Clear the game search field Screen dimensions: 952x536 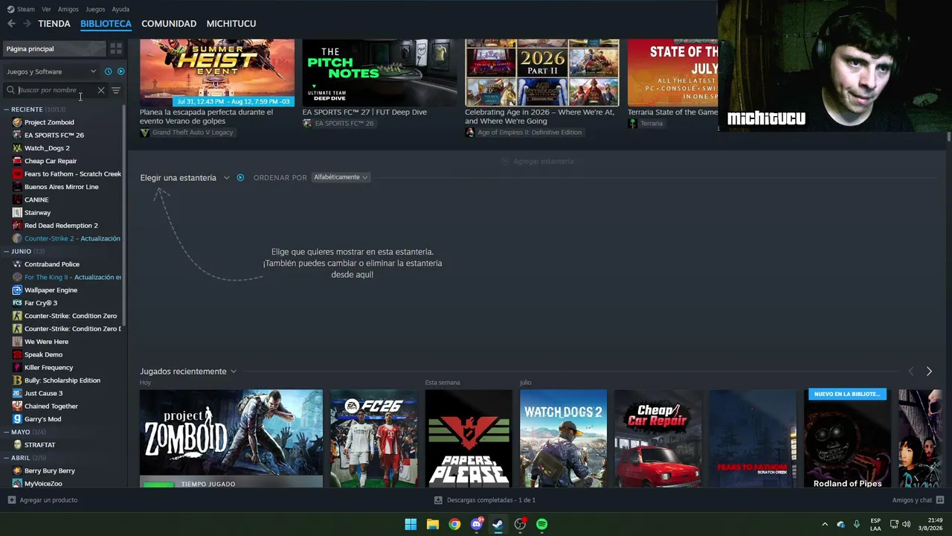[x=101, y=90]
